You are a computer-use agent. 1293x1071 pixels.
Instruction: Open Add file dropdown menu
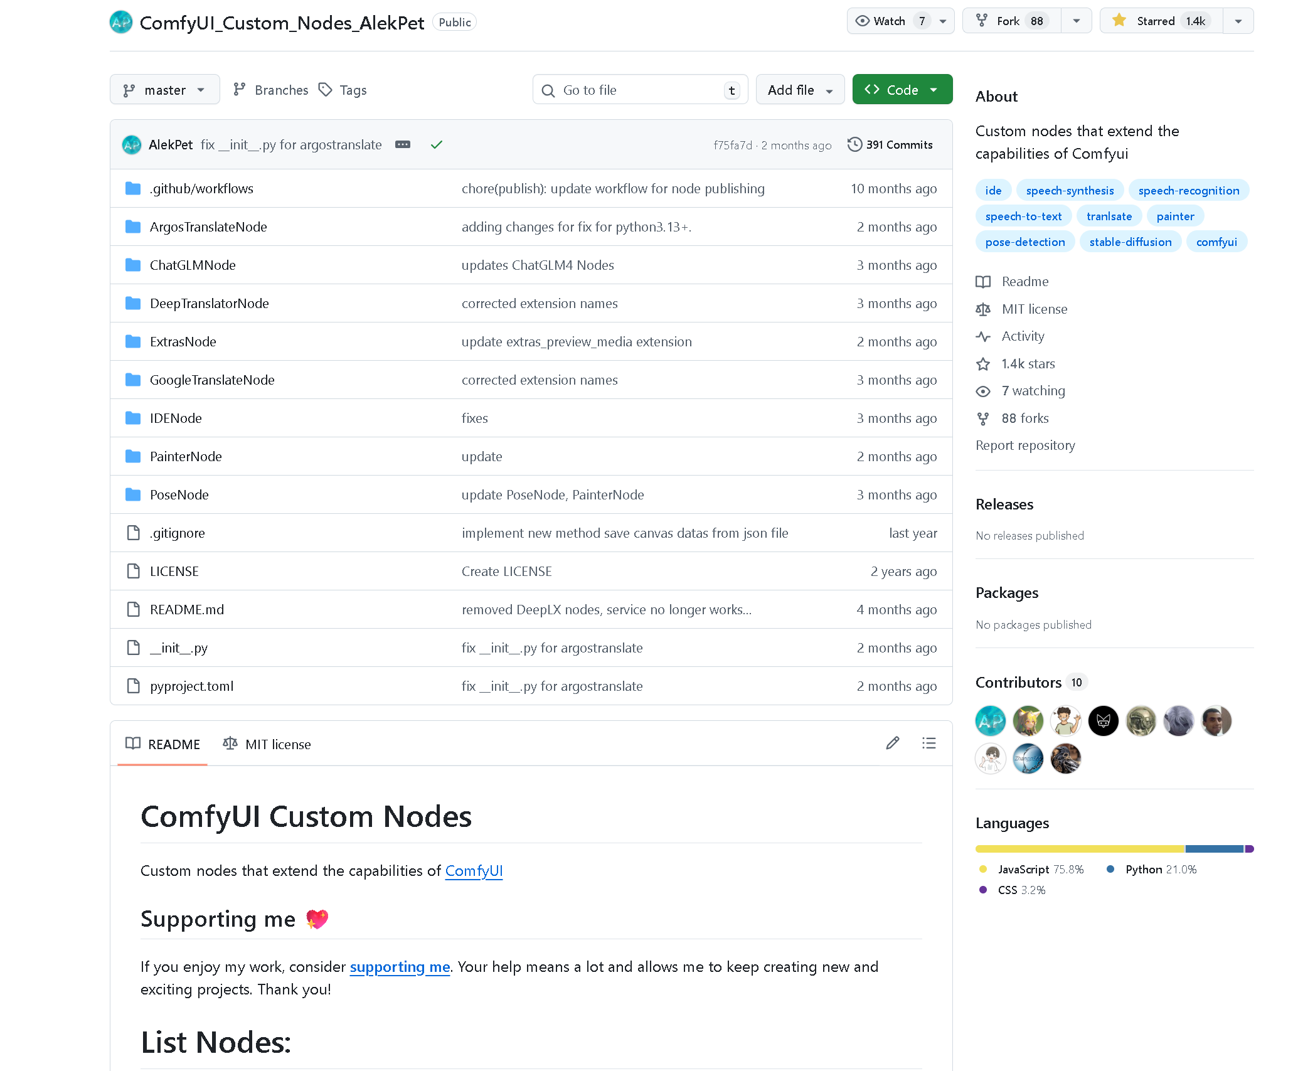tap(799, 90)
